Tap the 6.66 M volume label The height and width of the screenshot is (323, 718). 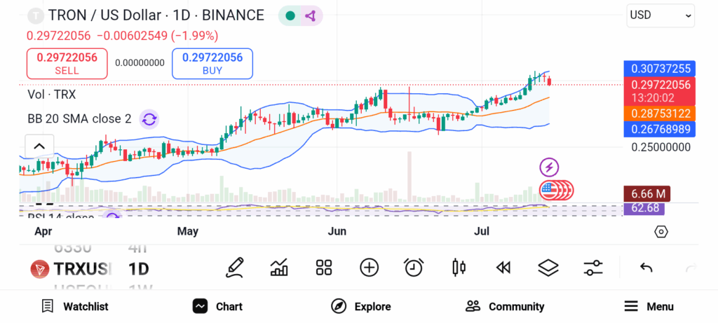[647, 193]
